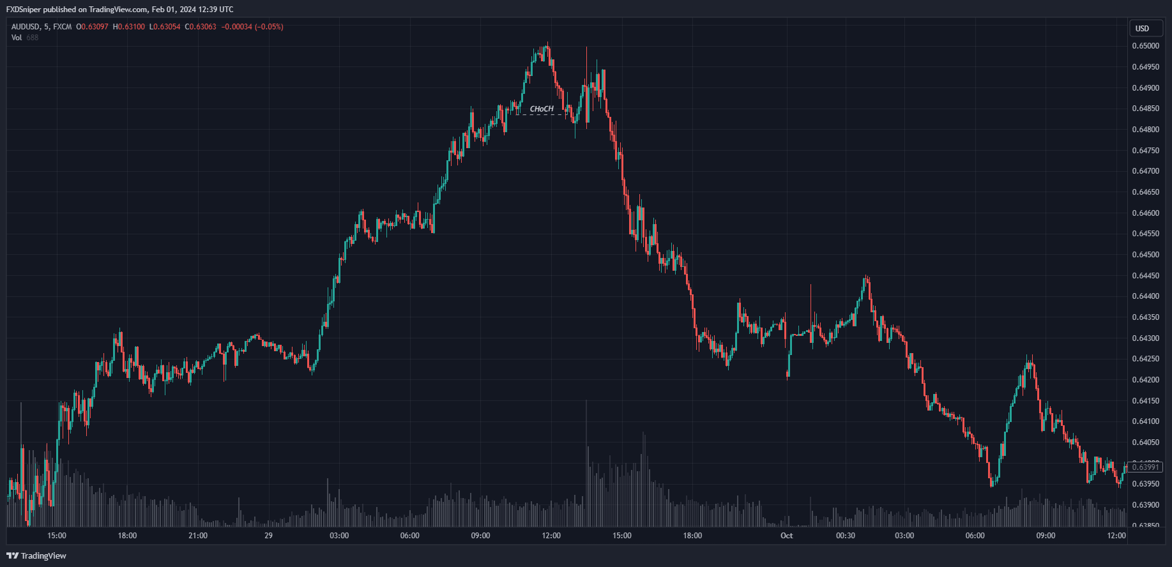This screenshot has width=1172, height=567.
Task: Select the Vol indicator label
Action: 17,38
